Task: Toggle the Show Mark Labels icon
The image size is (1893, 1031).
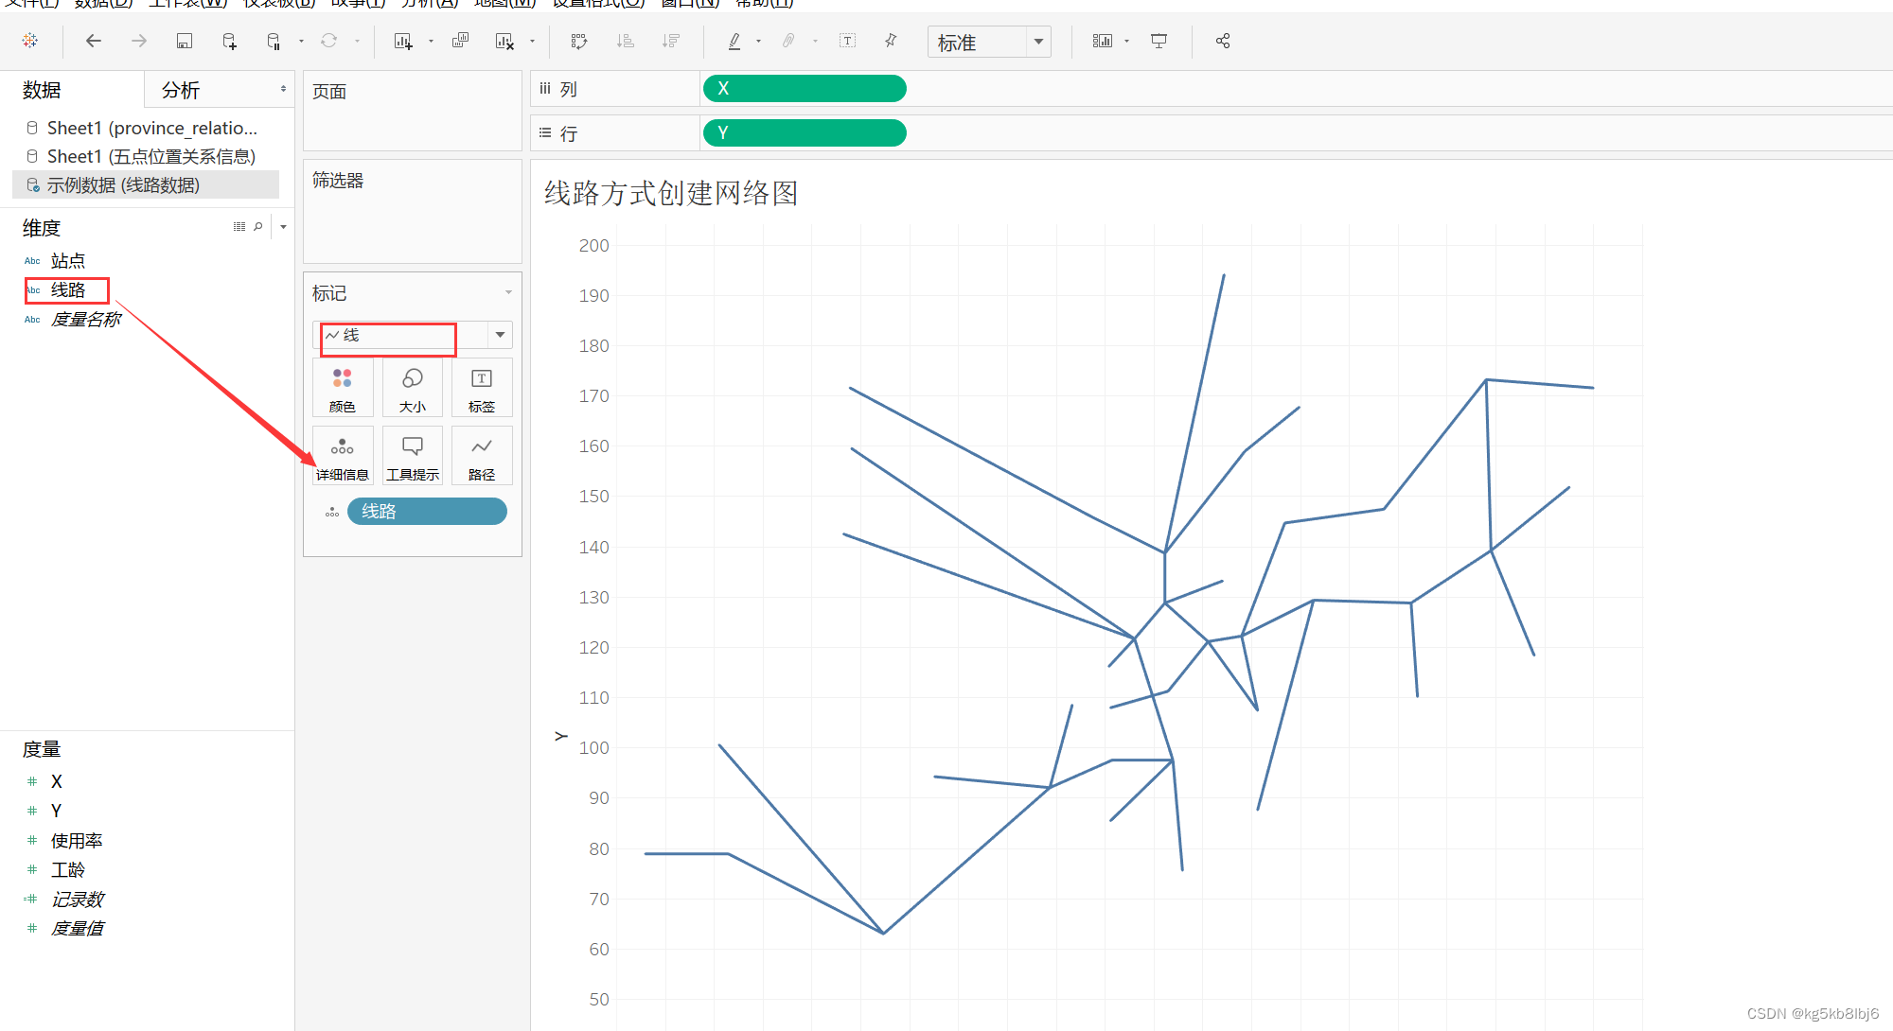Action: [847, 41]
